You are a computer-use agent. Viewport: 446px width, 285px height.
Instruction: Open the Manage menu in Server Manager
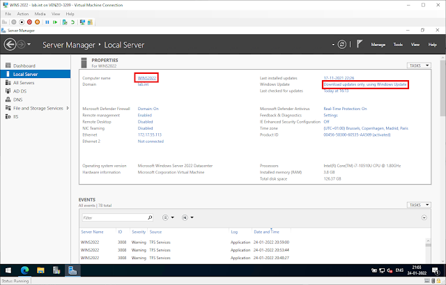click(x=378, y=45)
